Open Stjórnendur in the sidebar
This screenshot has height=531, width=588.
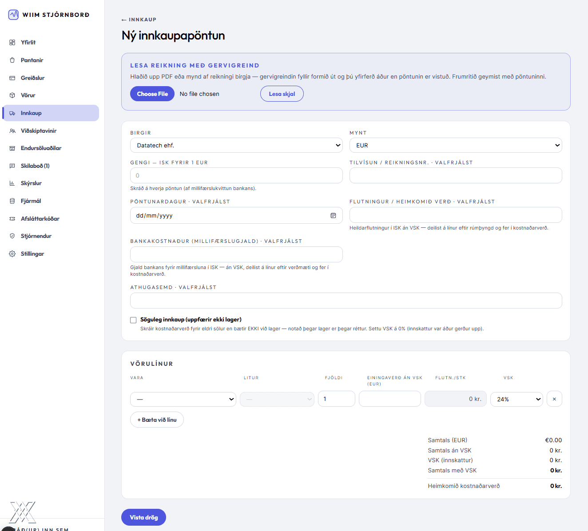coord(51,236)
